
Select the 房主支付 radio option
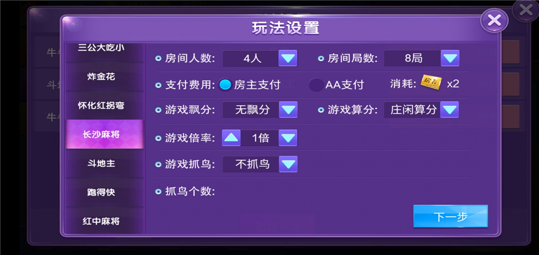pyautogui.click(x=226, y=85)
